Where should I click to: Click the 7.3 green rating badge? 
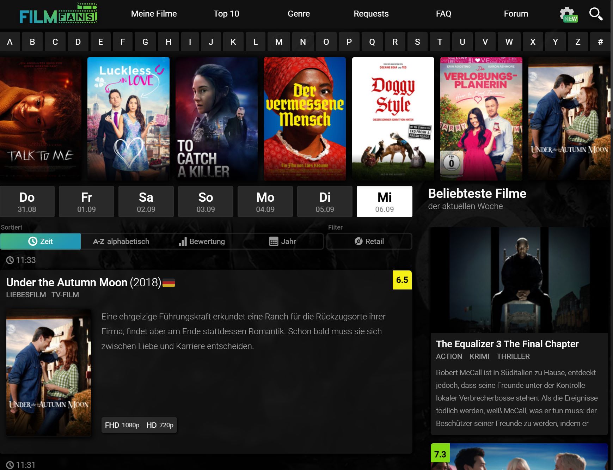tap(440, 454)
